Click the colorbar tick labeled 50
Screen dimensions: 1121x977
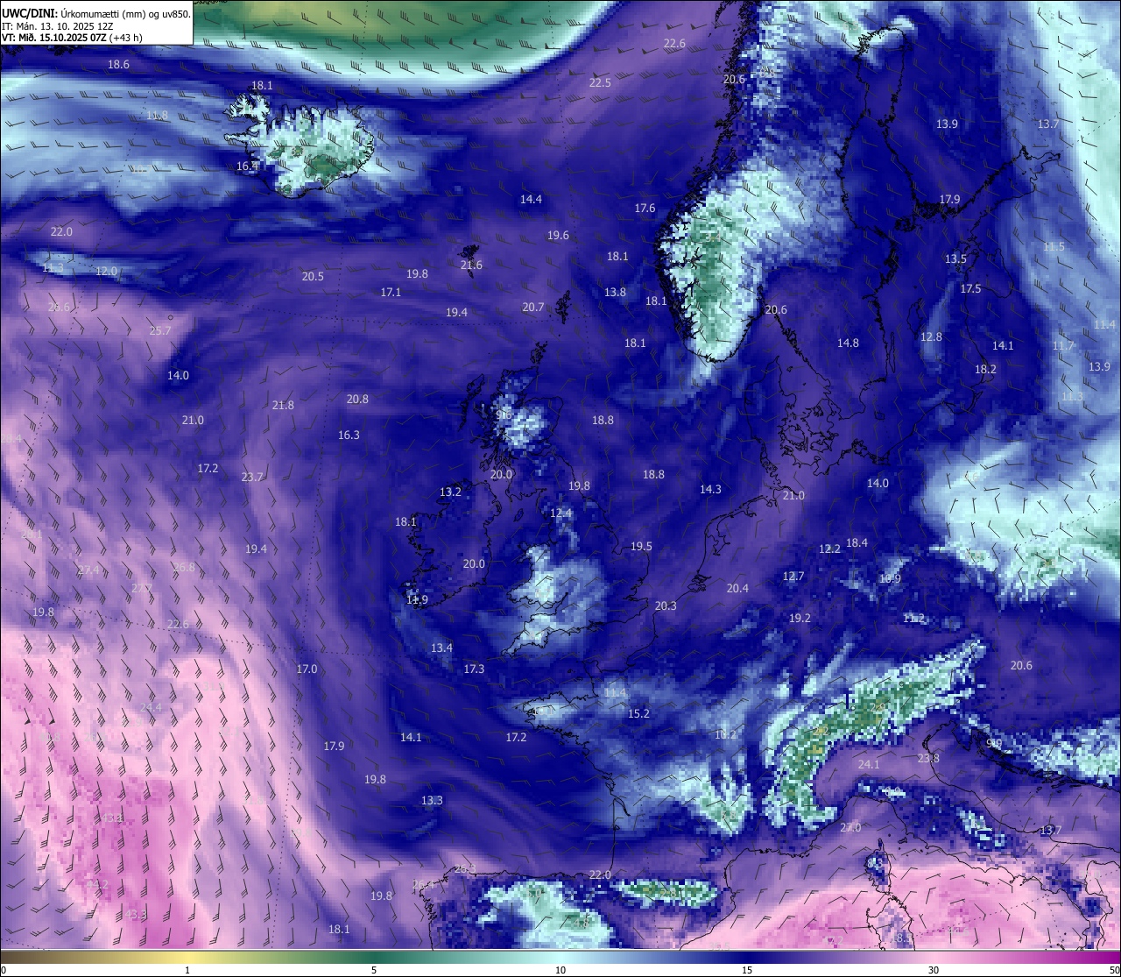(x=1113, y=970)
